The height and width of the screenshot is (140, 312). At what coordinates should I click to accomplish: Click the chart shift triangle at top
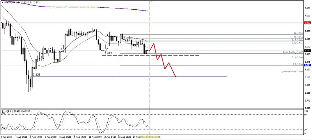(x=152, y=1)
